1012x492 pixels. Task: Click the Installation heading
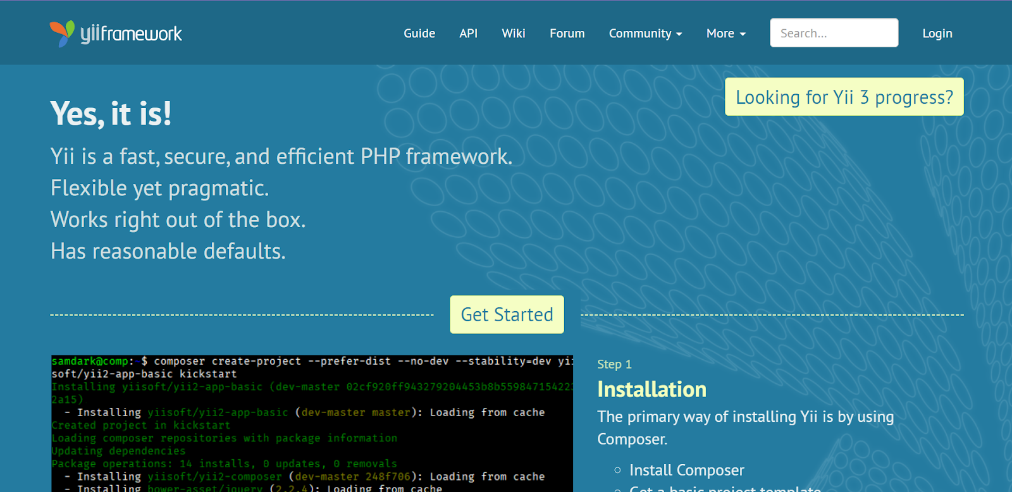651,389
